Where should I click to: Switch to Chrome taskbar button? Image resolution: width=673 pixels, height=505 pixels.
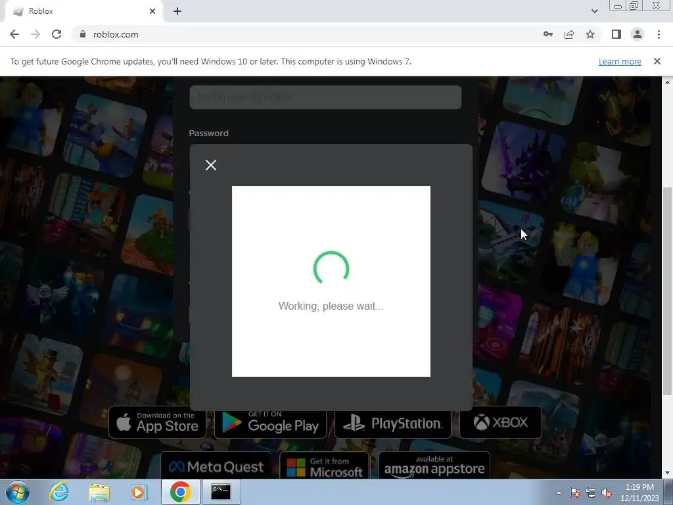click(x=180, y=492)
